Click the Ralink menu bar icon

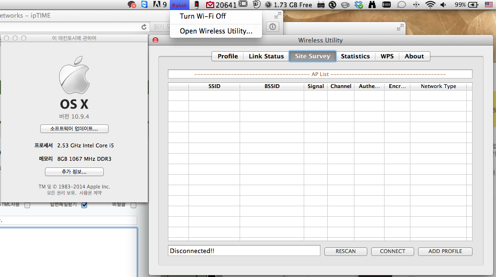tap(179, 5)
